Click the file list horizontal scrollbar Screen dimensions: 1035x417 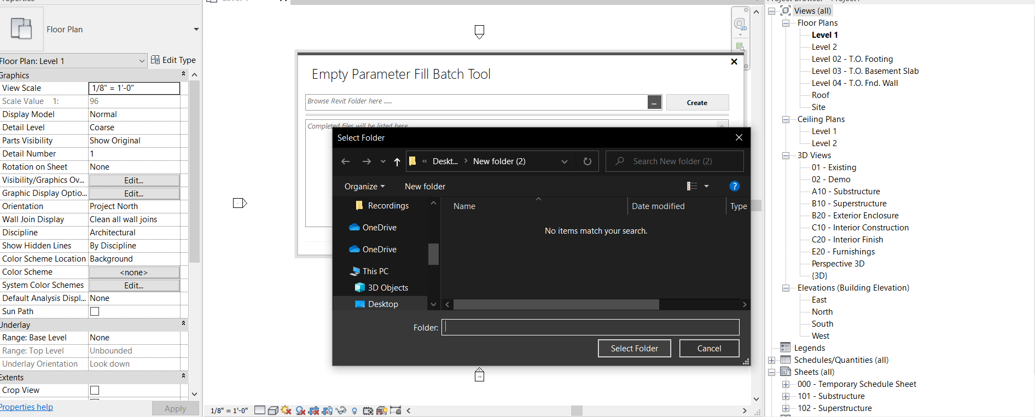556,304
